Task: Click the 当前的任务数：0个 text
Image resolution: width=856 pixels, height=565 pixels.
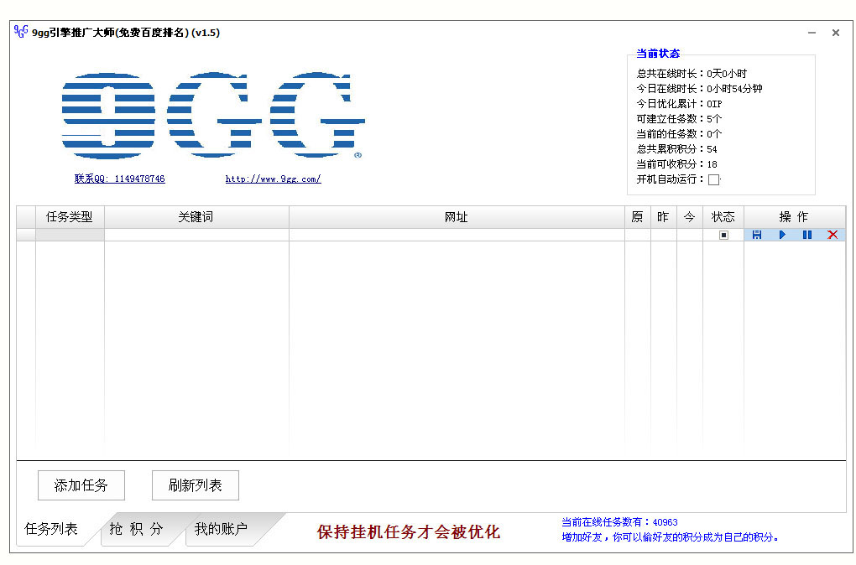Action: 679,134
